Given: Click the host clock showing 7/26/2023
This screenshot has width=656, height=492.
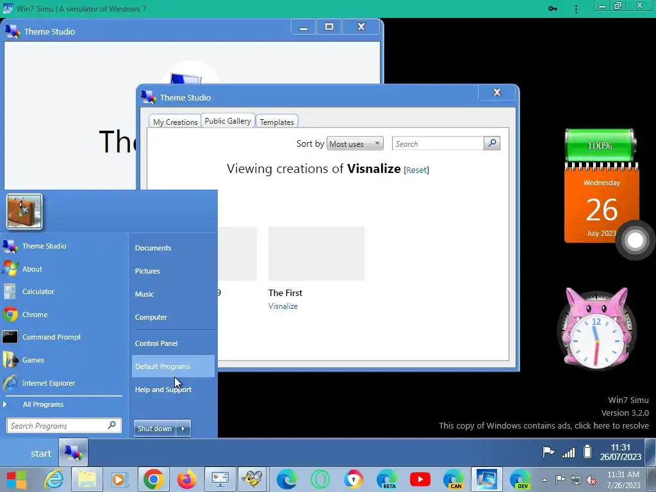Looking at the screenshot, I should [x=623, y=480].
